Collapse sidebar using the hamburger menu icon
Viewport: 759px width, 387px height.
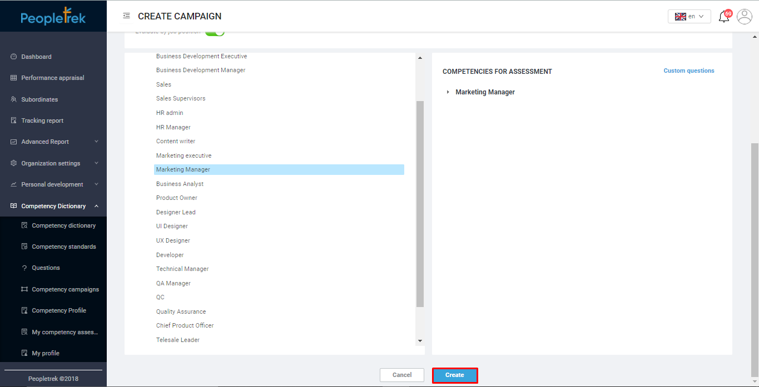coord(126,16)
